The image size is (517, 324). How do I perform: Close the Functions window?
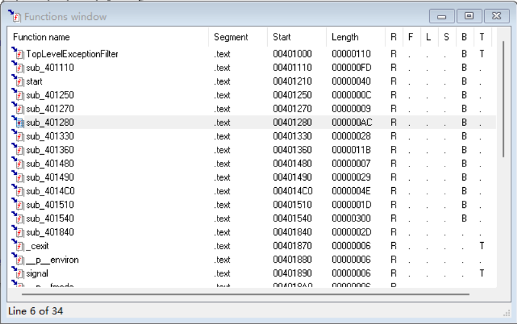[496, 16]
